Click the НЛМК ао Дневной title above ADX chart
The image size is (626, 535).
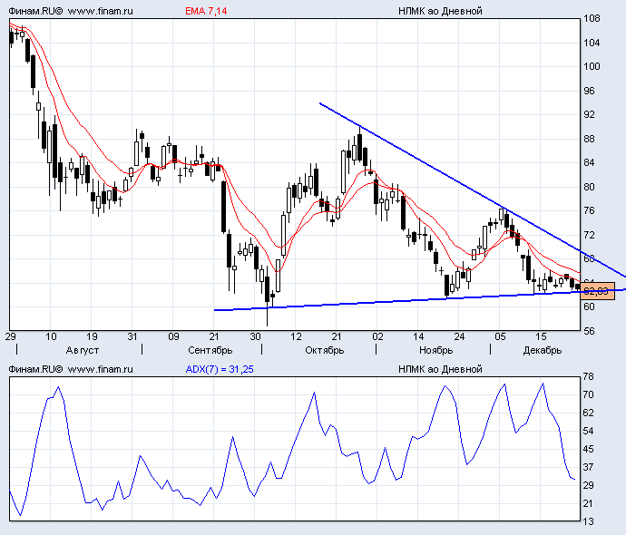click(x=440, y=369)
